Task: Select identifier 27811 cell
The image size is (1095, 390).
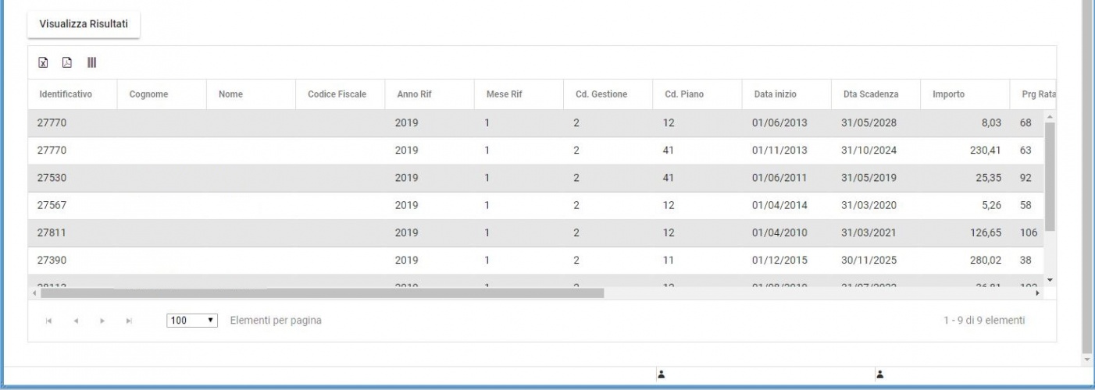Action: (51, 233)
